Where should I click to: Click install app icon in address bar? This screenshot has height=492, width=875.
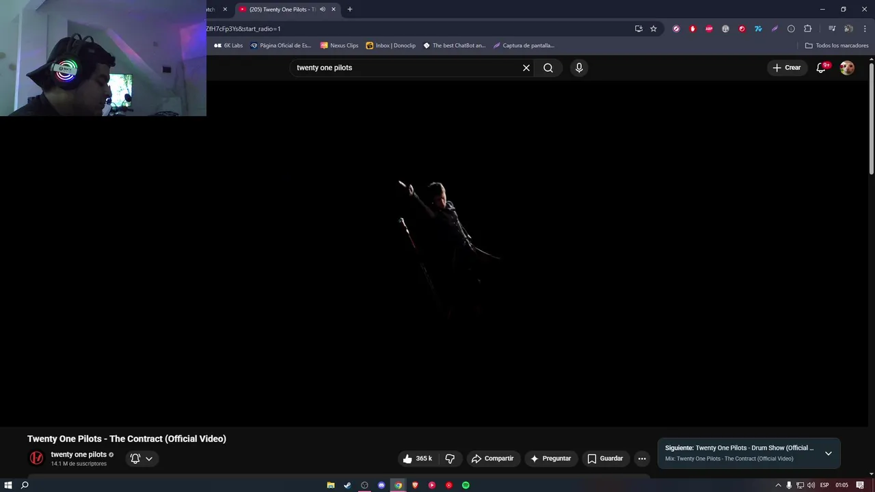point(638,29)
